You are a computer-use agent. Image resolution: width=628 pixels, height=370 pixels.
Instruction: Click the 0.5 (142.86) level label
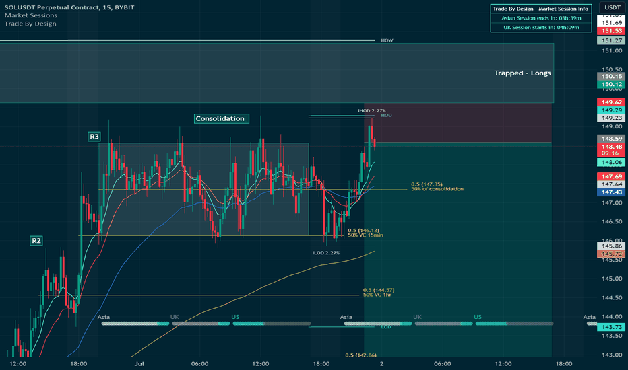361,355
